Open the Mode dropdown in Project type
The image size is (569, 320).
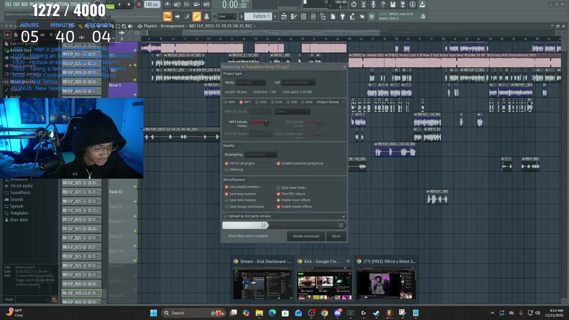point(251,82)
